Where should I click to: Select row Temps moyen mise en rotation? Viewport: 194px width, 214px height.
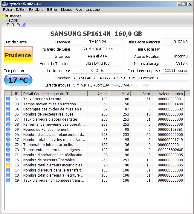(95, 104)
